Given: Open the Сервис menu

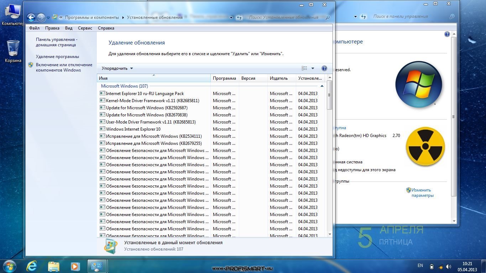Looking at the screenshot, I should click(x=85, y=28).
